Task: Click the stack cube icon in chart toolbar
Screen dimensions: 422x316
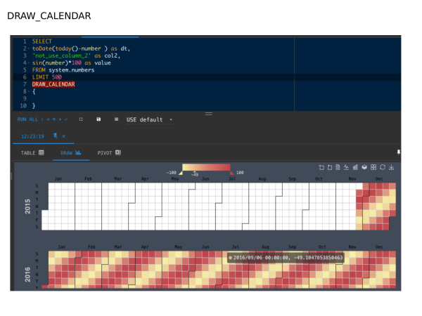Action: tap(364, 167)
